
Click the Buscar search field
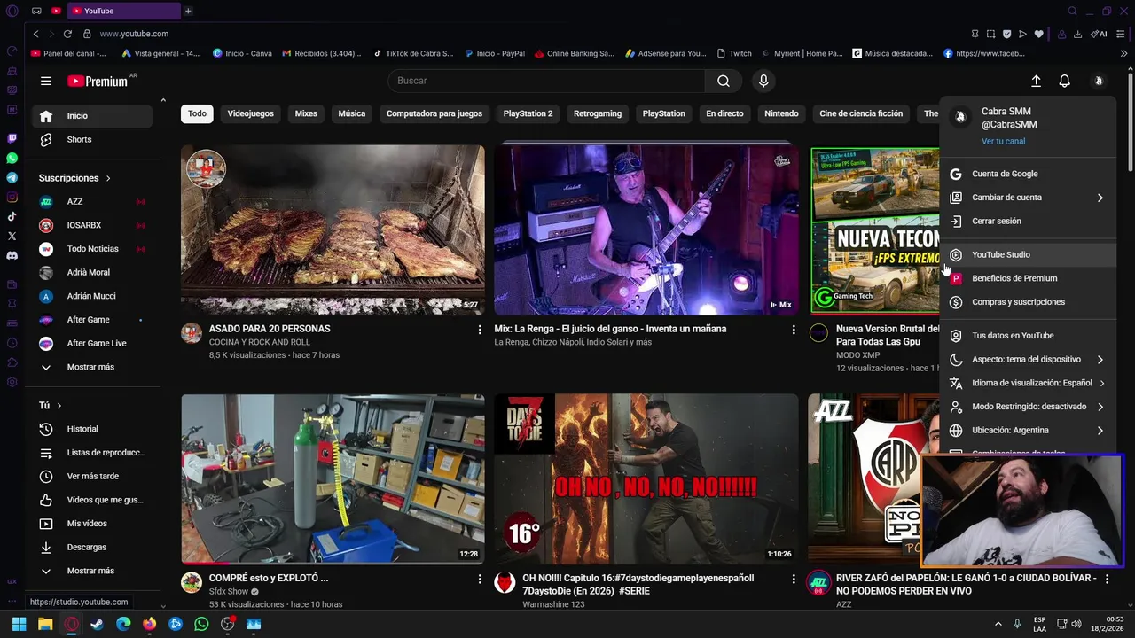546,81
